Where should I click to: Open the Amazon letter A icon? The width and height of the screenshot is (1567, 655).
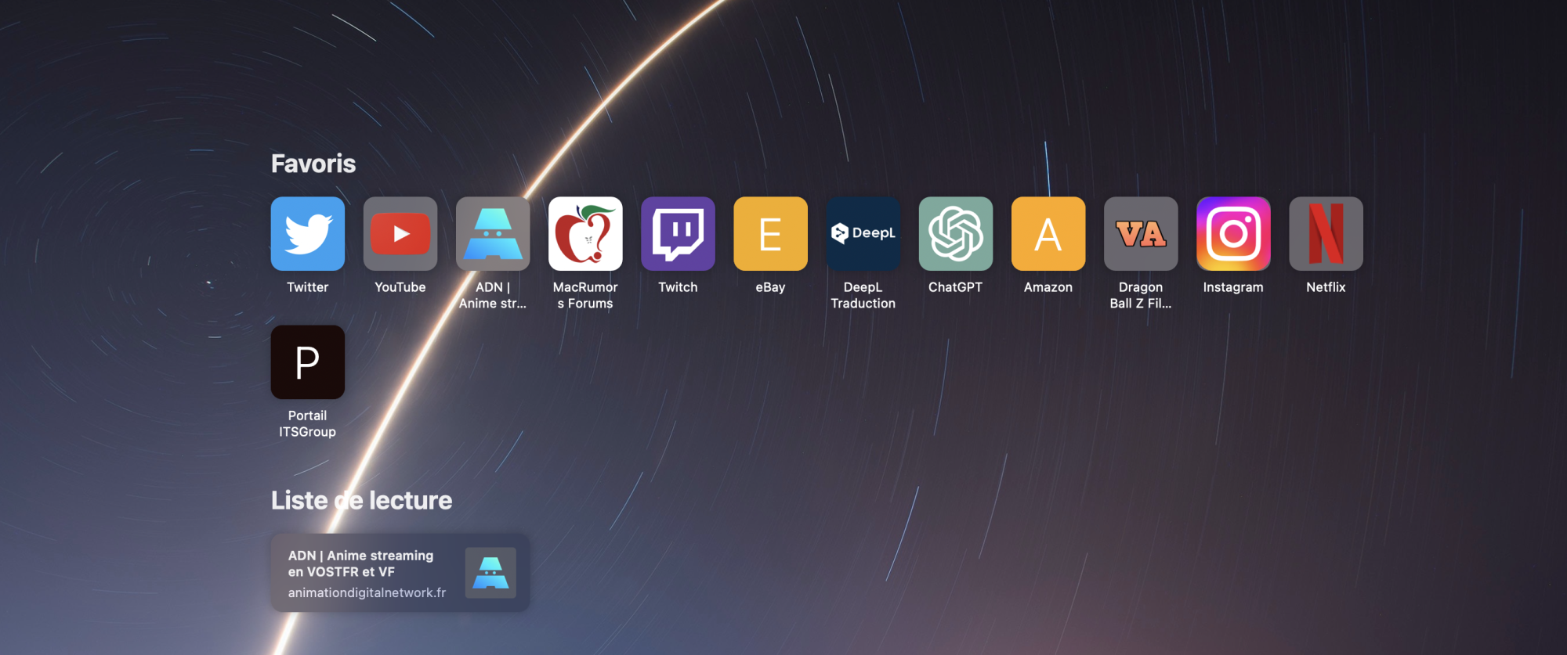1048,233
